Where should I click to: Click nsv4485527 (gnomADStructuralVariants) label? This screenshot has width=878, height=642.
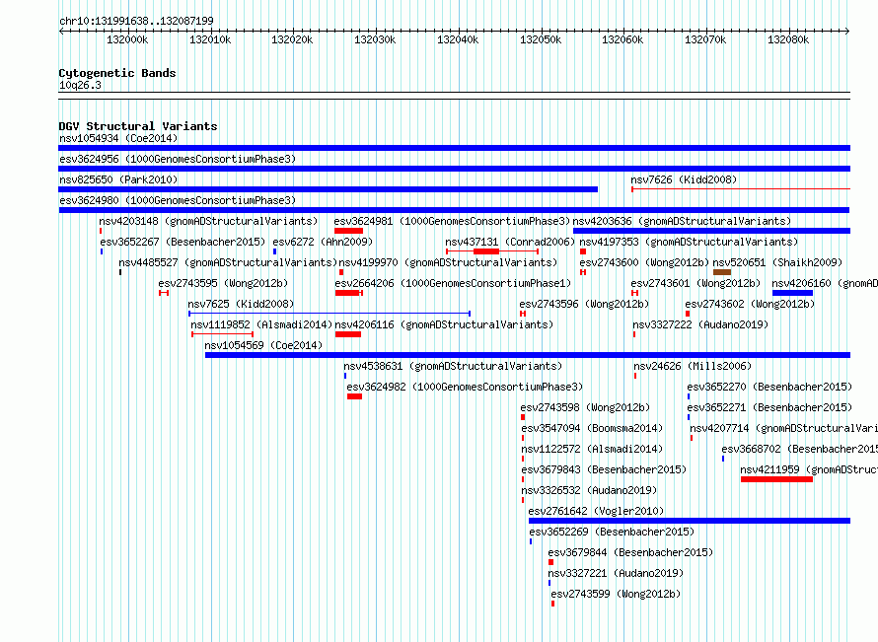(x=228, y=262)
